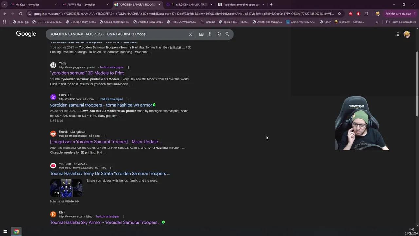Start voice search with the microphone
The height and width of the screenshot is (236, 419).
[210, 34]
